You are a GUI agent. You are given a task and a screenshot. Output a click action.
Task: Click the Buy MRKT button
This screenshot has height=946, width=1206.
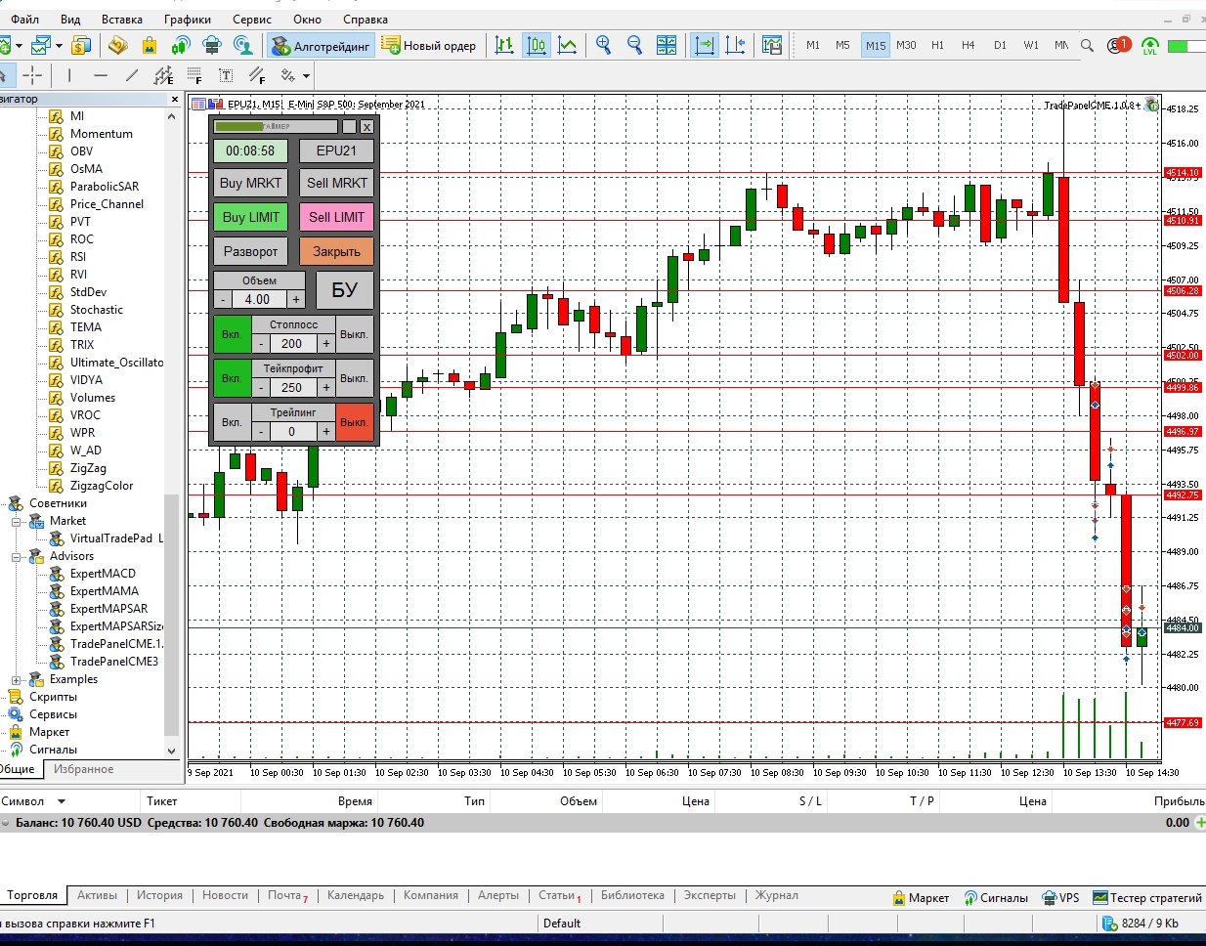coord(250,183)
